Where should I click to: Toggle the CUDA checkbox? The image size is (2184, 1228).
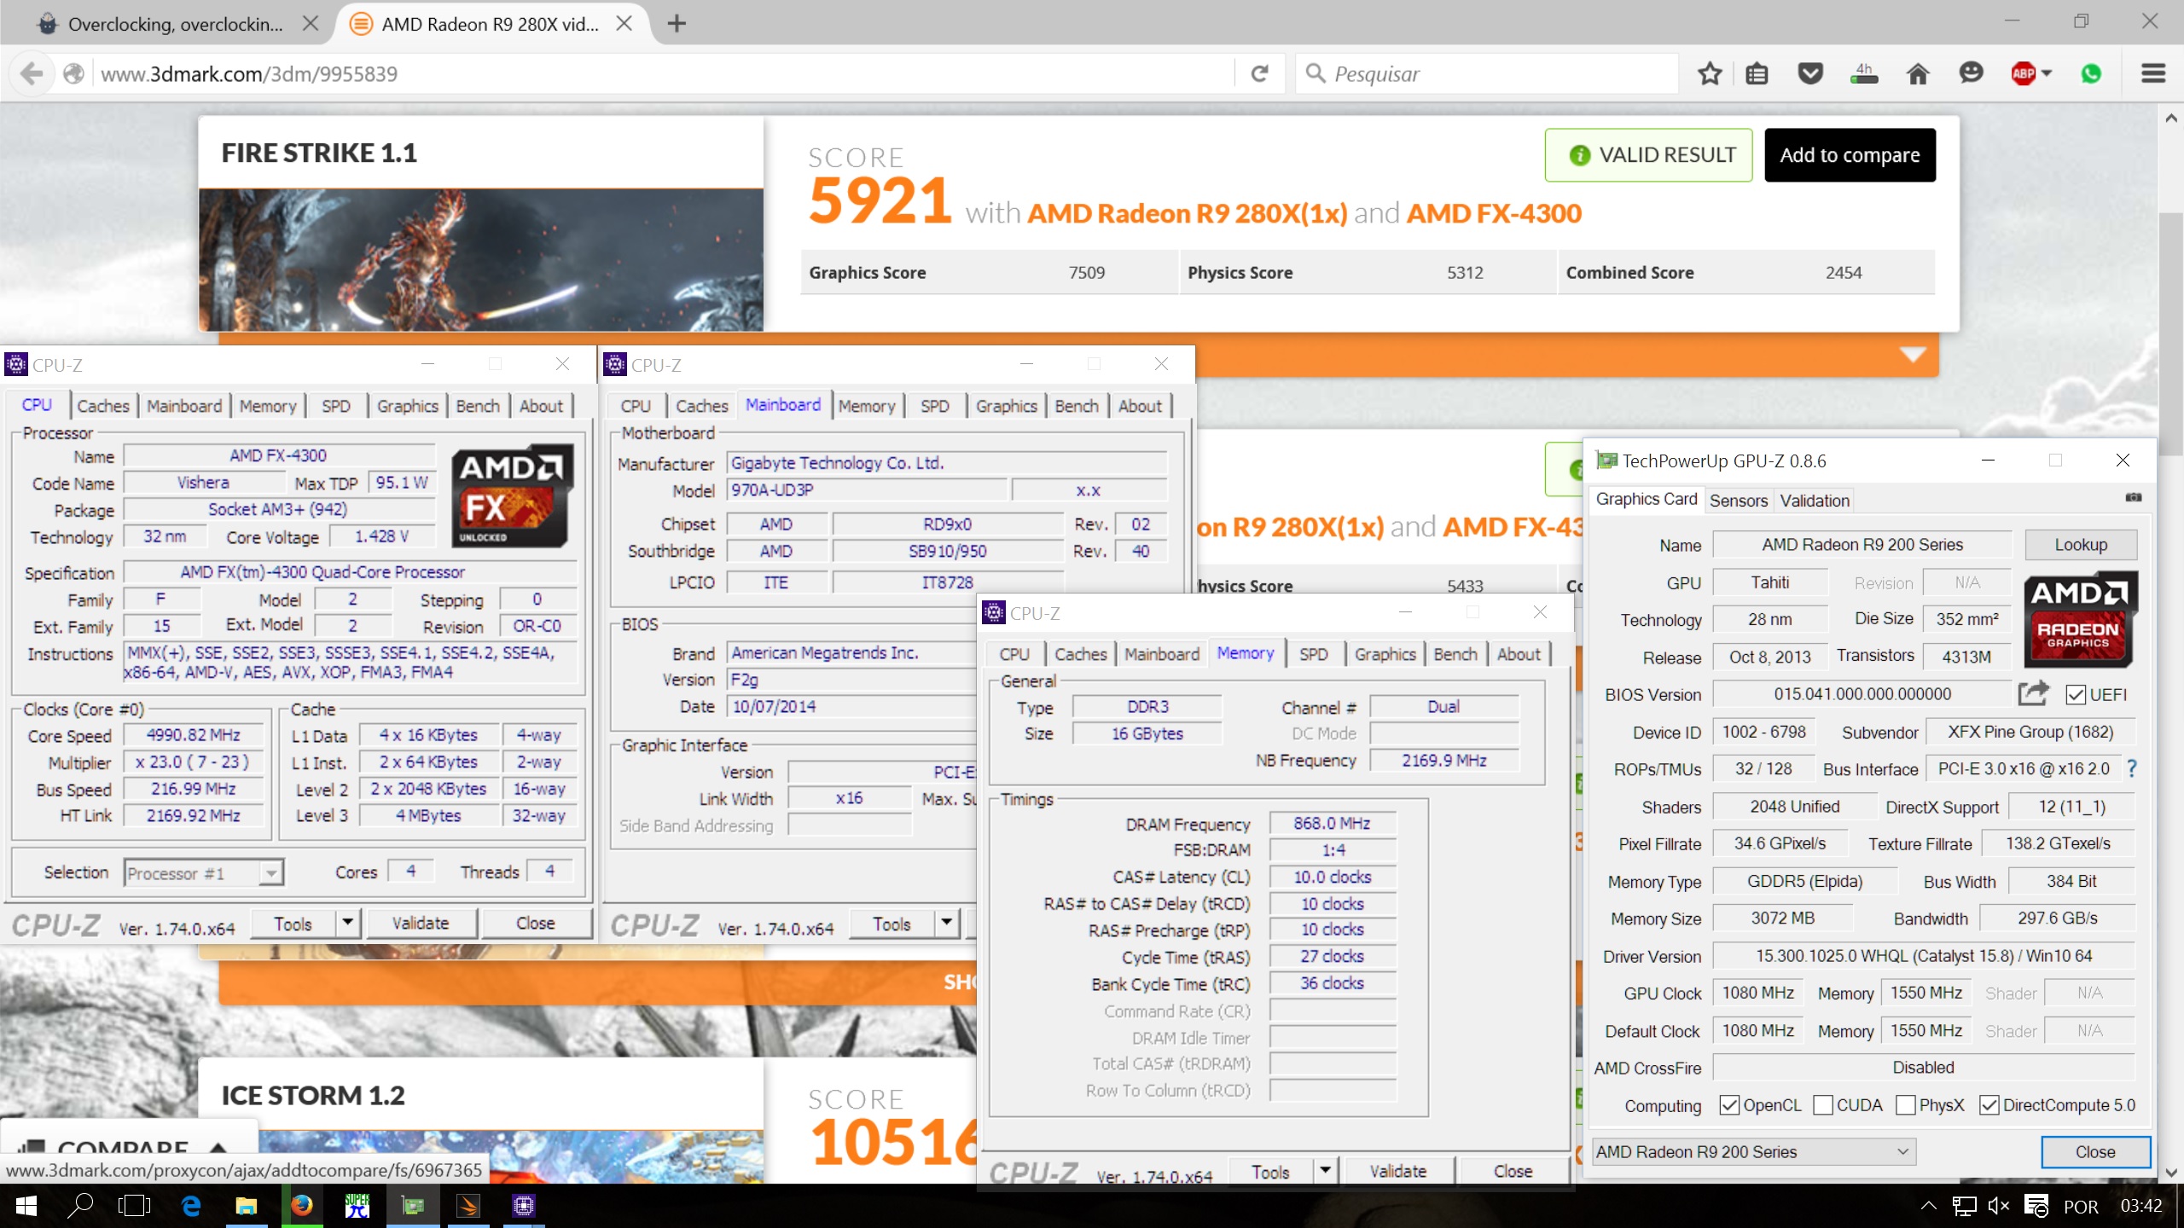pyautogui.click(x=1823, y=1104)
